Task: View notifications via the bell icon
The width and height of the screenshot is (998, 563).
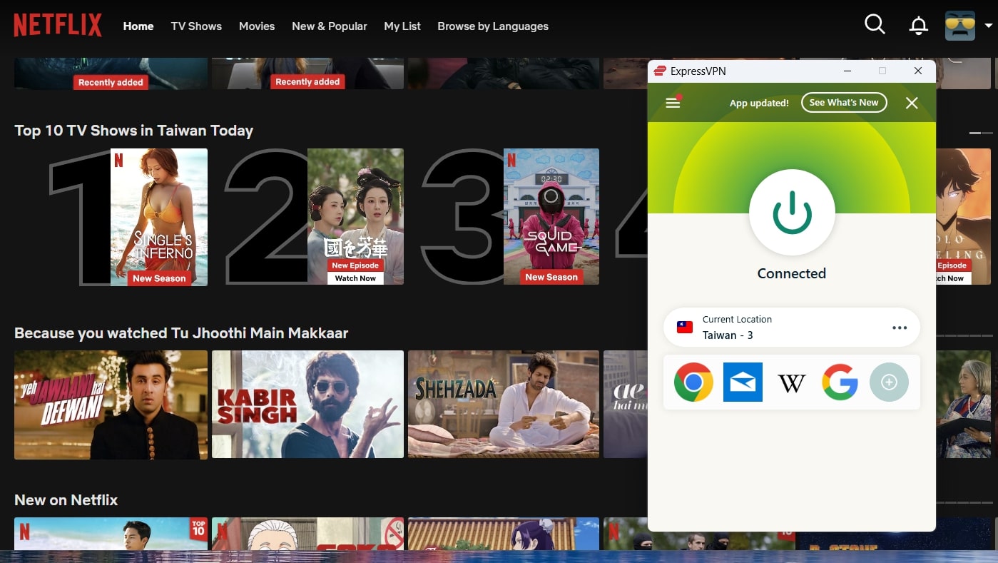Action: (918, 24)
